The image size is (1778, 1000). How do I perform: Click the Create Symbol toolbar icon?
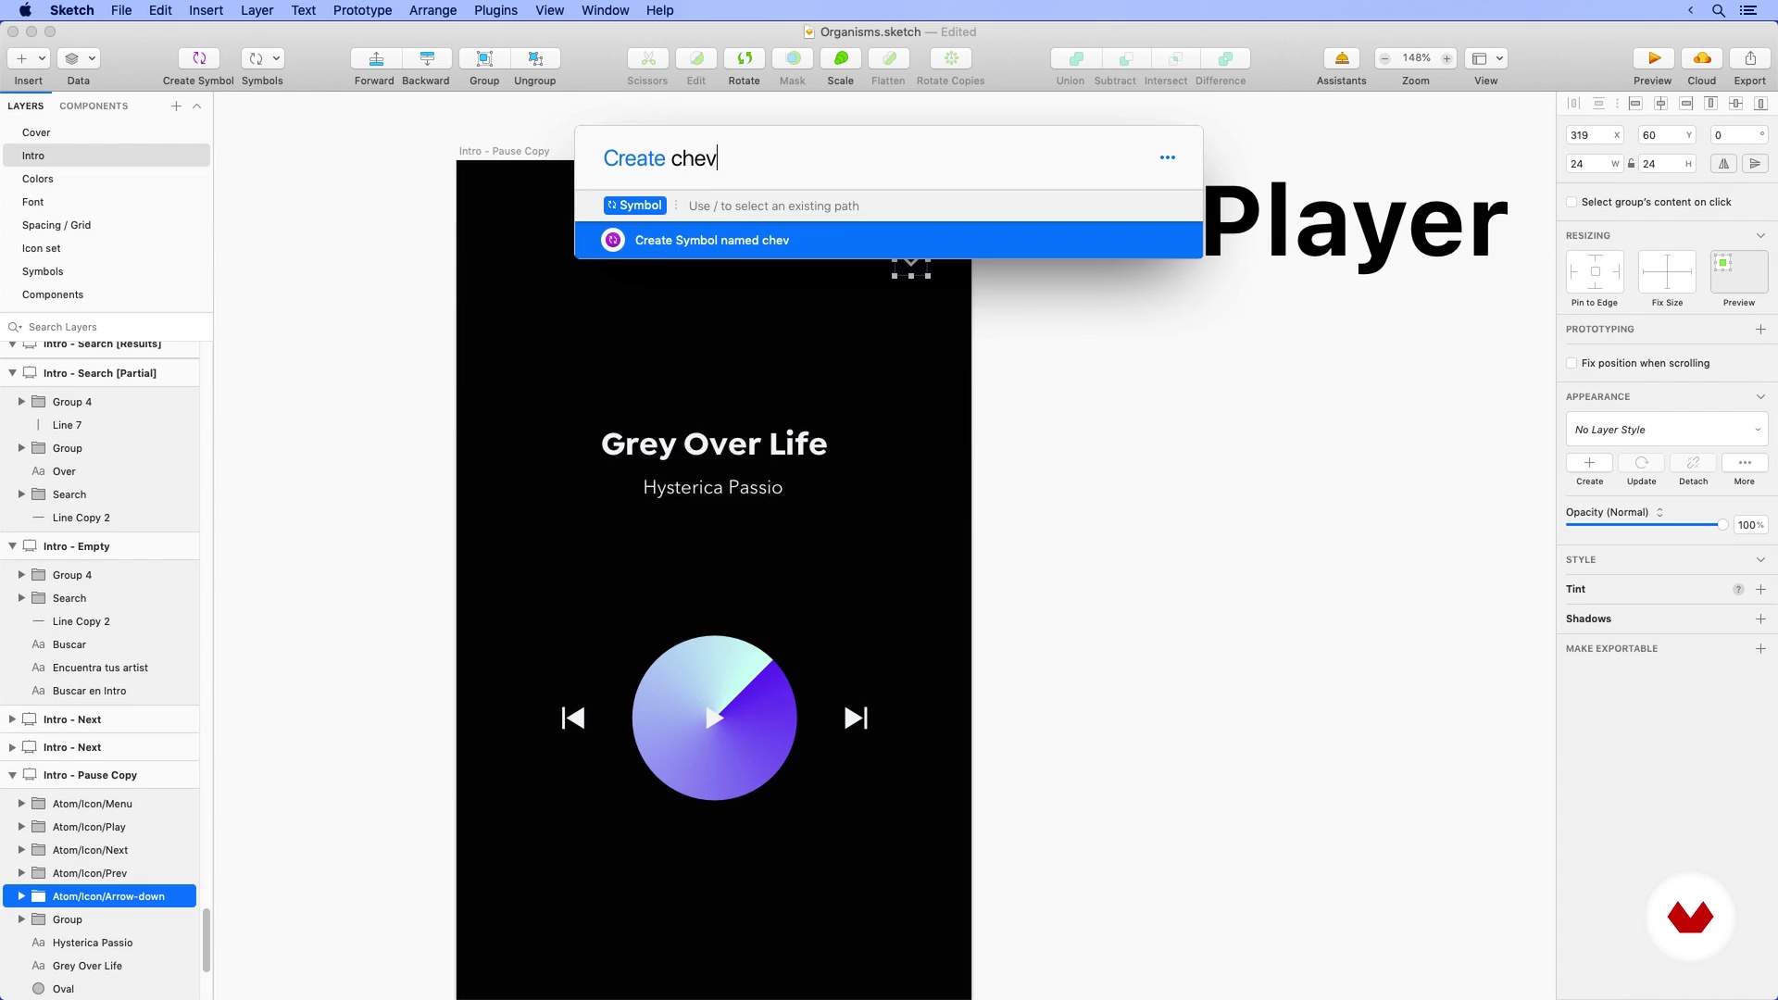coord(198,58)
